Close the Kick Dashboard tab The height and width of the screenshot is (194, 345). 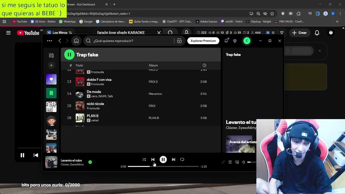pos(106,4)
